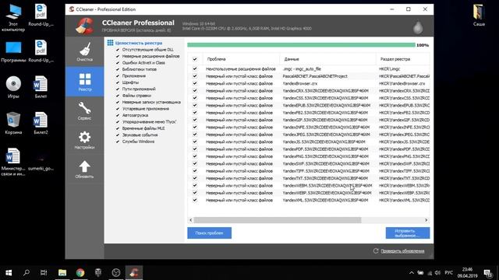Screen dimensions: 499x280
Task: Select the Реестр (Registry) sidebar icon
Action: (84, 82)
